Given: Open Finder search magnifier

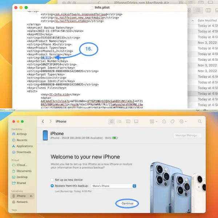Looking at the screenshot, I should tap(199, 121).
